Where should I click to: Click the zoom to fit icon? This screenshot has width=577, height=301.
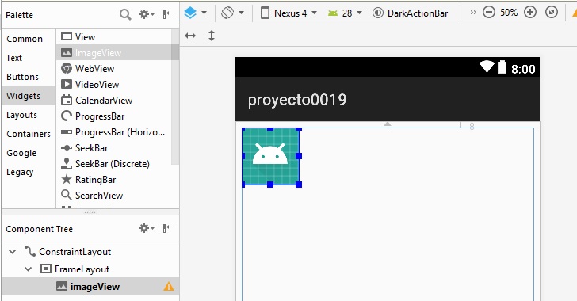pyautogui.click(x=552, y=13)
